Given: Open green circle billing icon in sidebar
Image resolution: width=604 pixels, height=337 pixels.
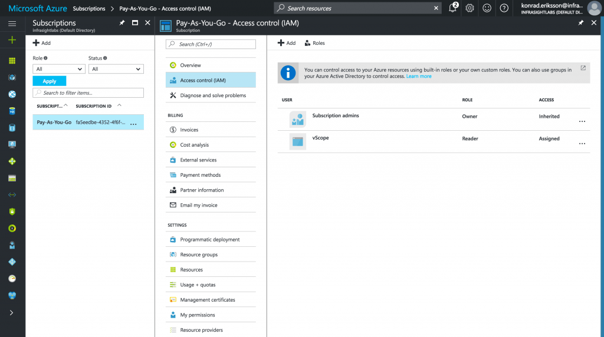Looking at the screenshot, I should [12, 229].
